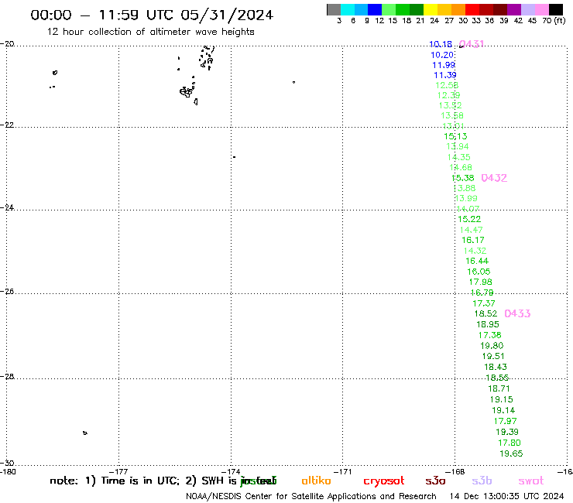Image resolution: width=573 pixels, height=503 pixels.
Task: Select the 17.38 value
Action: [490, 335]
